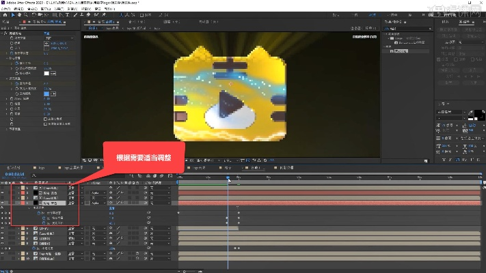Click the timeline layer search field
Image resolution: width=486 pixels, height=273 pixels.
(77, 176)
